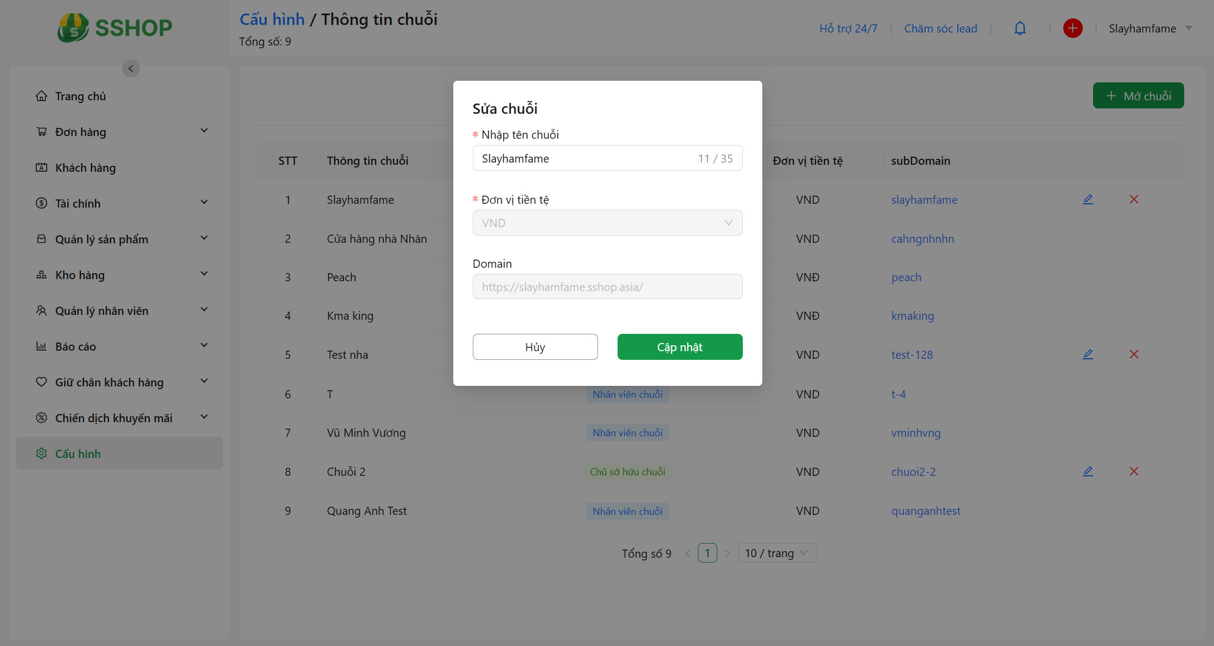Click the warehouse icon beside Kho hàng
1214x646 pixels.
point(41,275)
